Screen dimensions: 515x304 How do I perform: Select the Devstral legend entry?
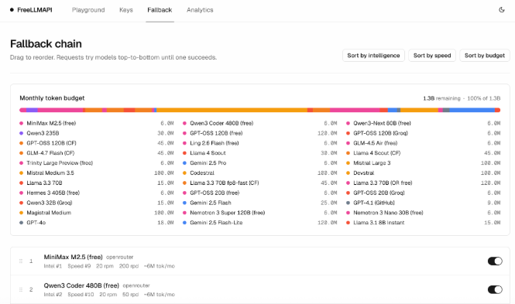coord(424,172)
